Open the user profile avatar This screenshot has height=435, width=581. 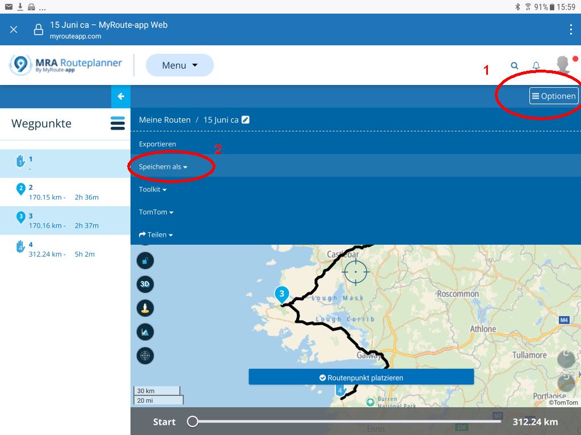pos(563,65)
